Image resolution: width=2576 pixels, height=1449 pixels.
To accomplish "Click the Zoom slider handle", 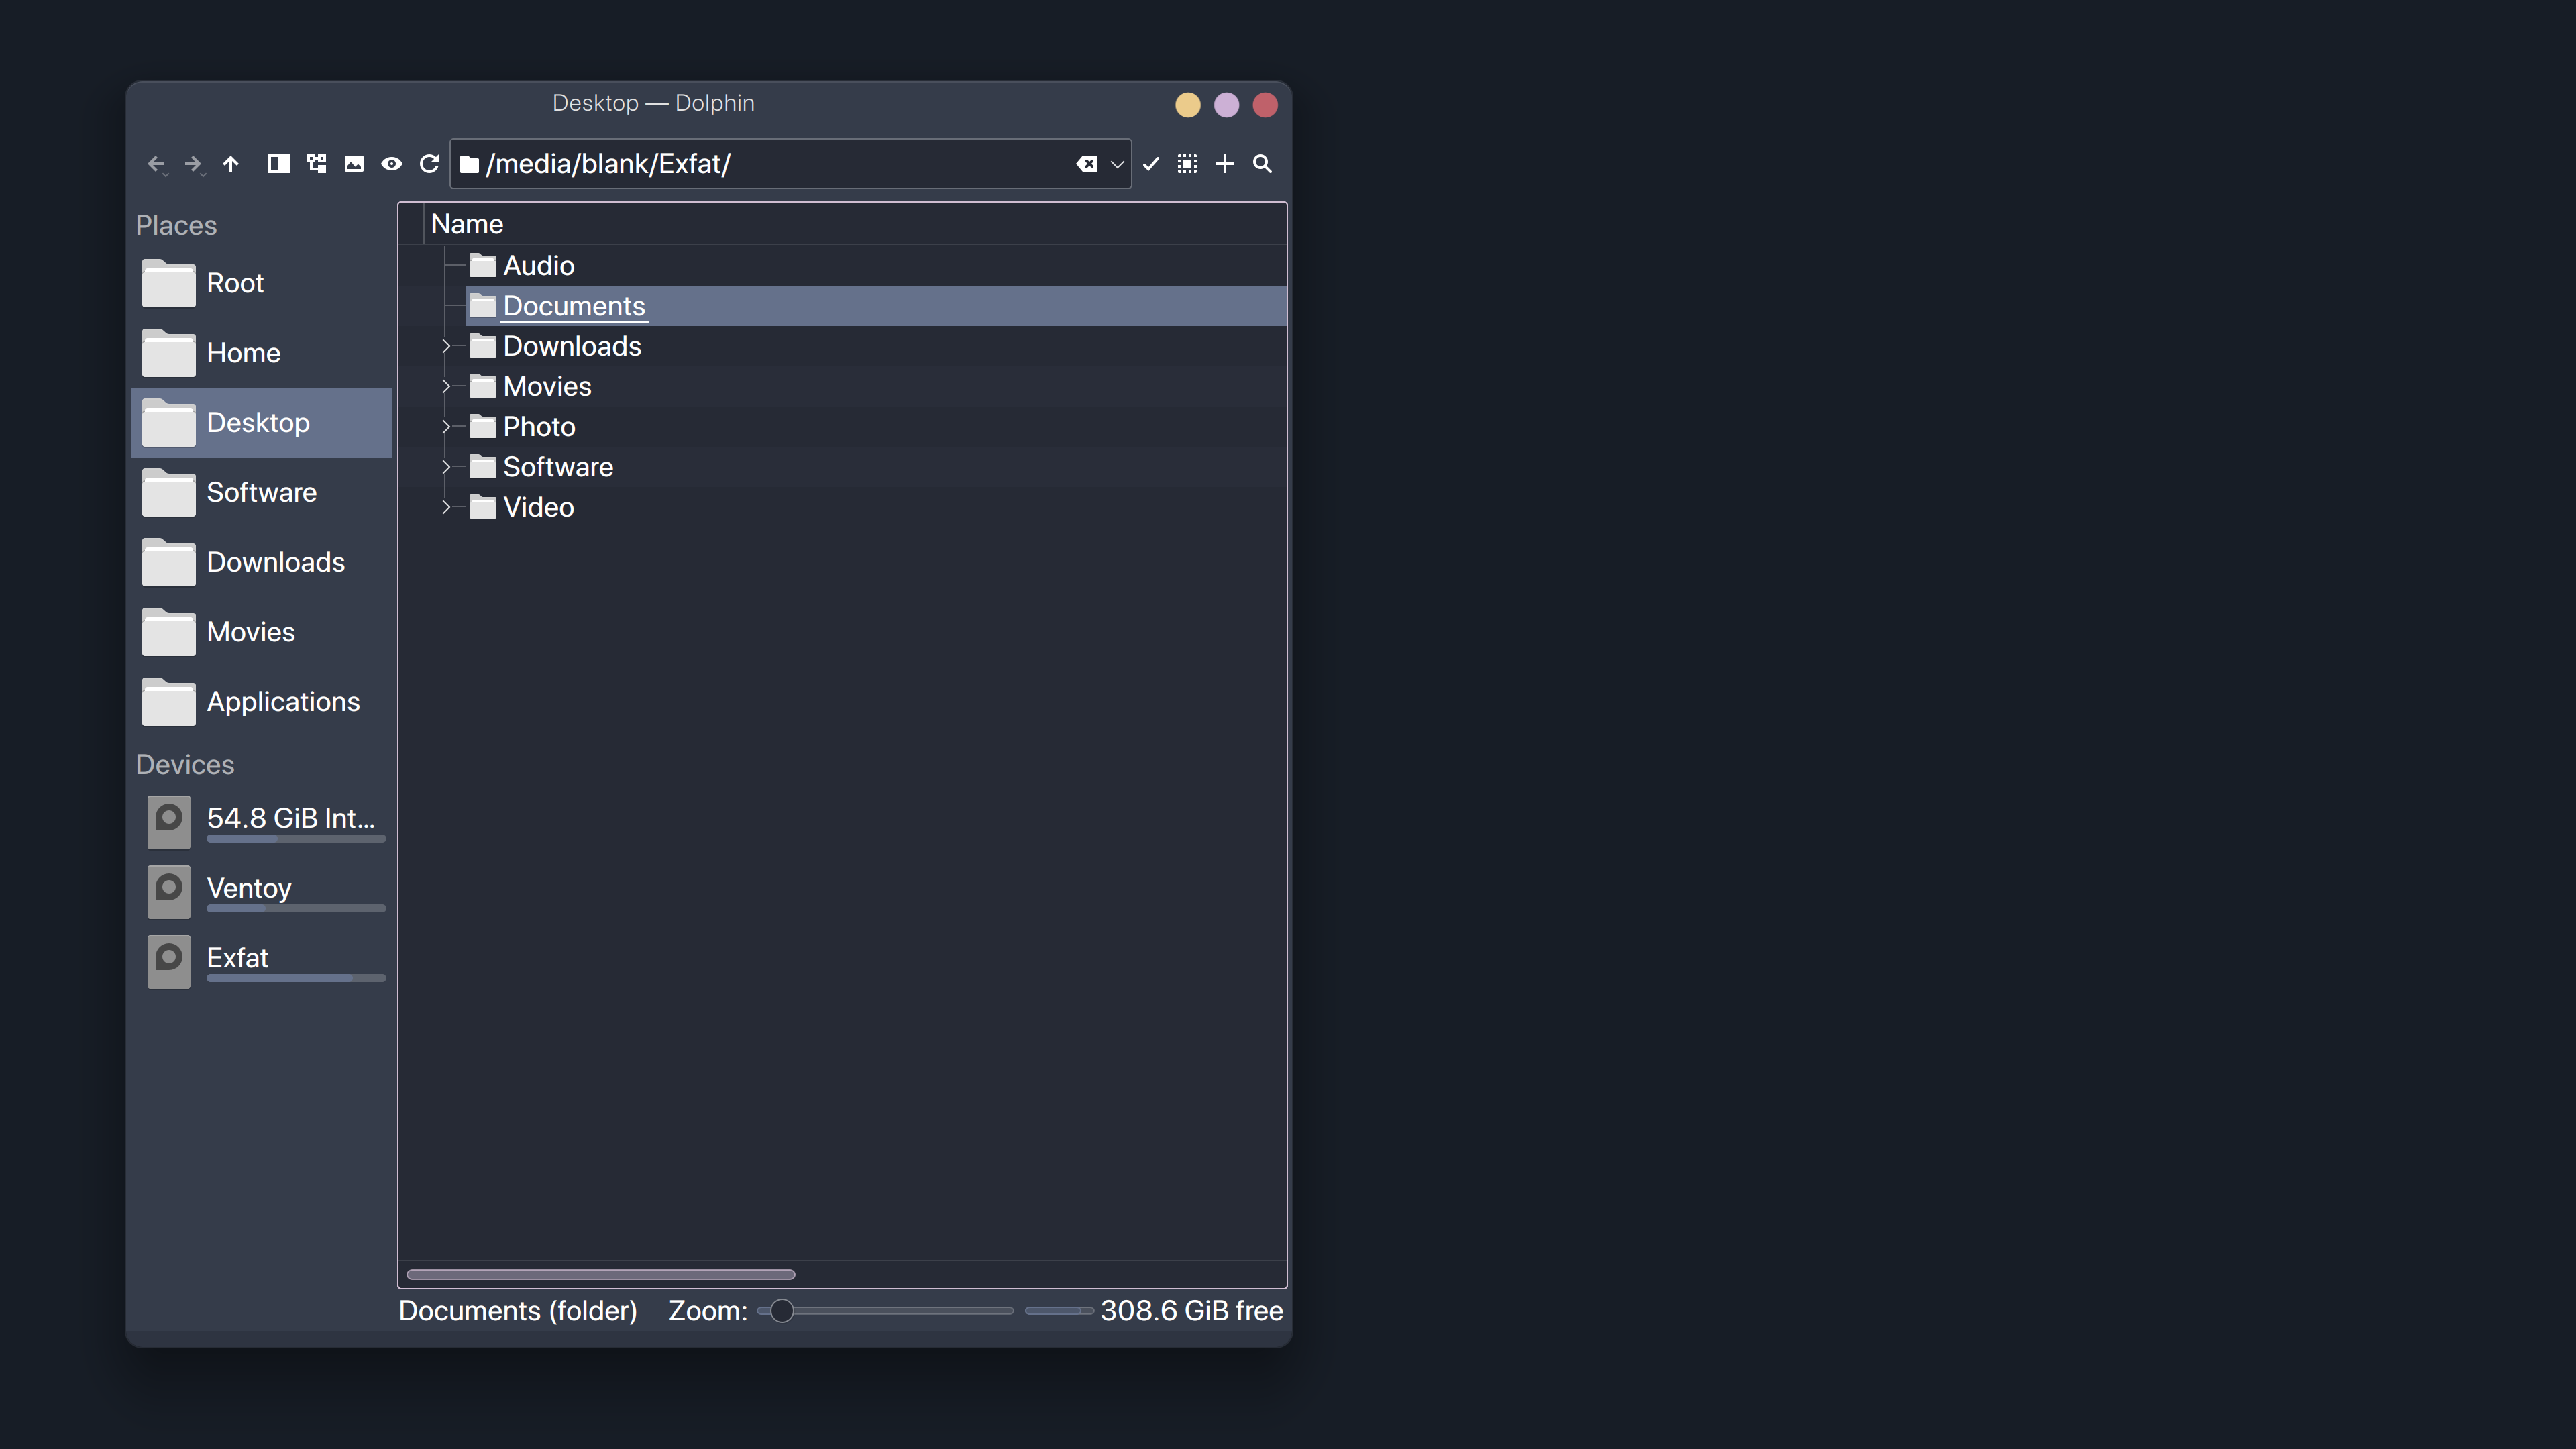I will pos(782,1311).
